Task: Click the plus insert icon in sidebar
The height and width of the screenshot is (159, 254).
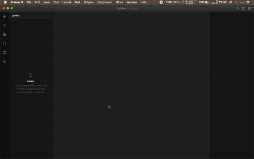Action: (x=4, y=17)
